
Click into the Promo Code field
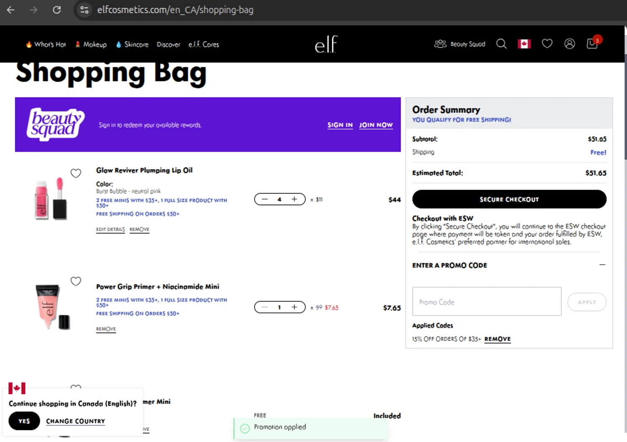click(x=487, y=302)
